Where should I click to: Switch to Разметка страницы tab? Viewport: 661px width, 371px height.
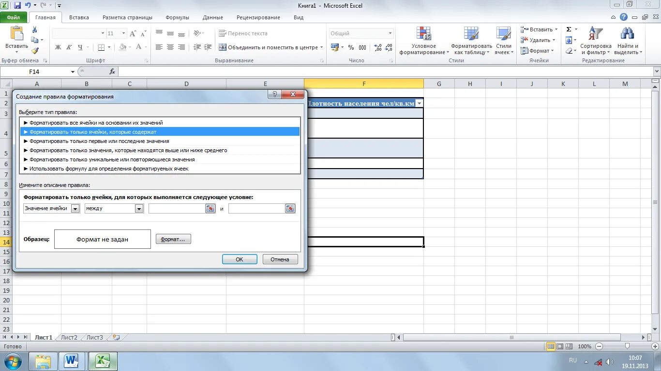click(127, 17)
